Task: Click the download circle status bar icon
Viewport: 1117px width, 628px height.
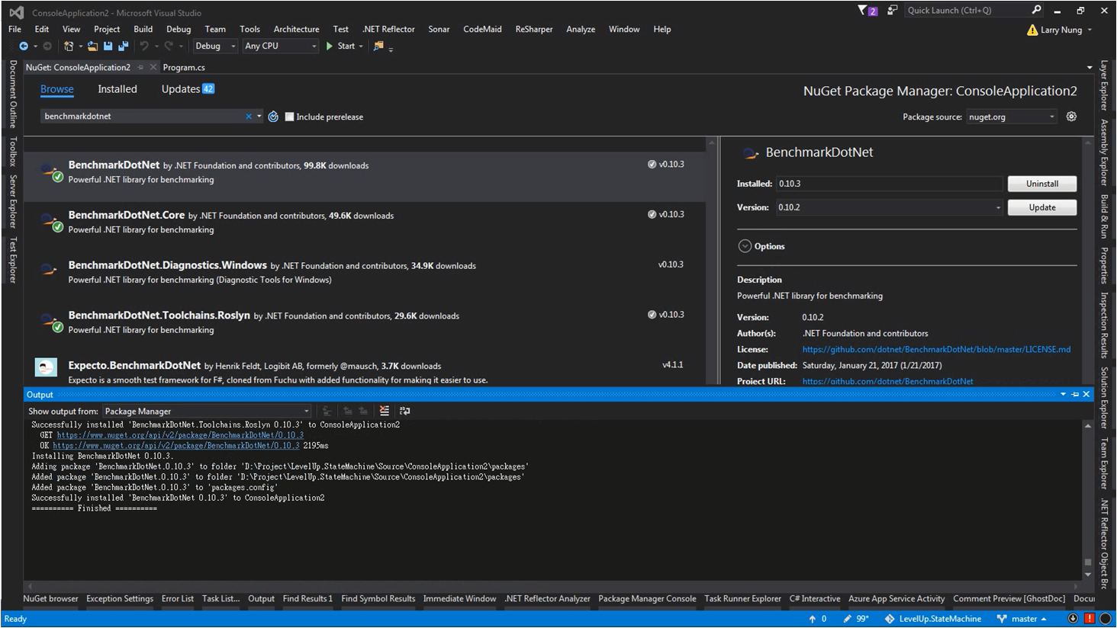Action: [x=1073, y=619]
